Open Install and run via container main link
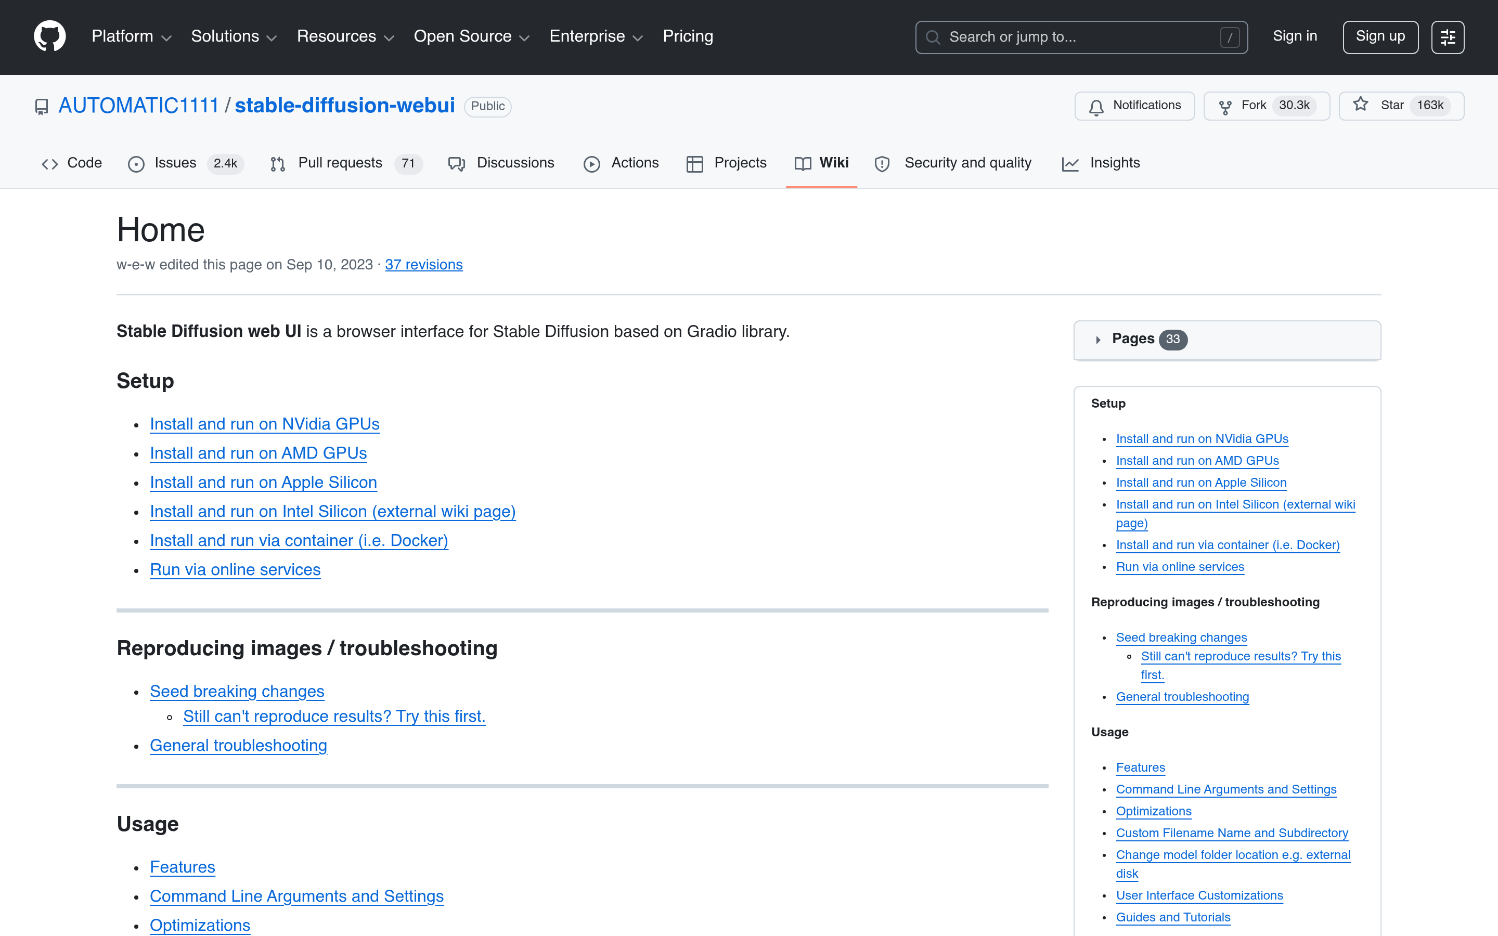This screenshot has height=936, width=1498. 299,540
